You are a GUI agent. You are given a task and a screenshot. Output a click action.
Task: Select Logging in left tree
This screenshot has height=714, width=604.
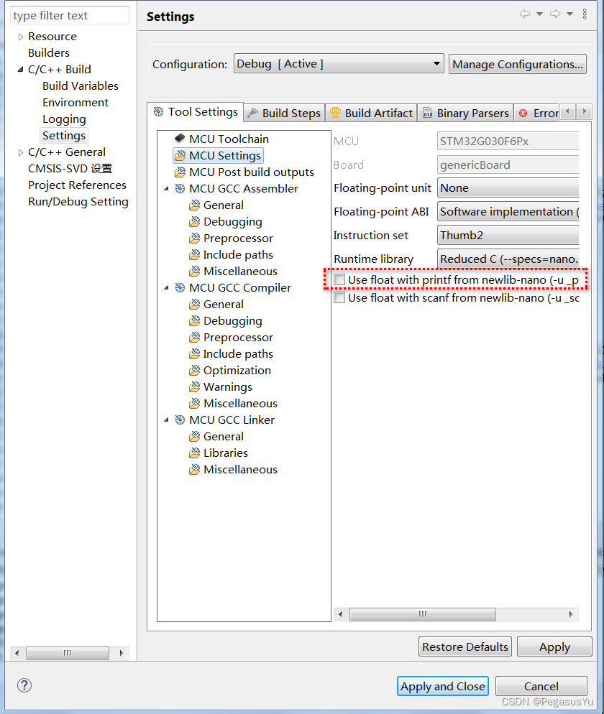coord(64,119)
